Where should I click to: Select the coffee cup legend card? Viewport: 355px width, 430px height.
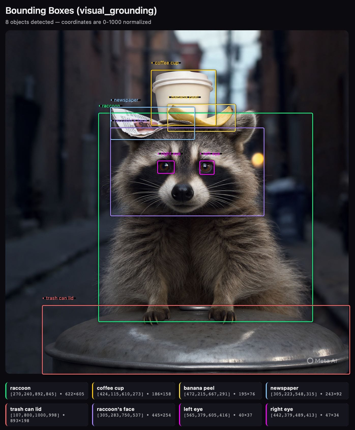click(x=134, y=391)
